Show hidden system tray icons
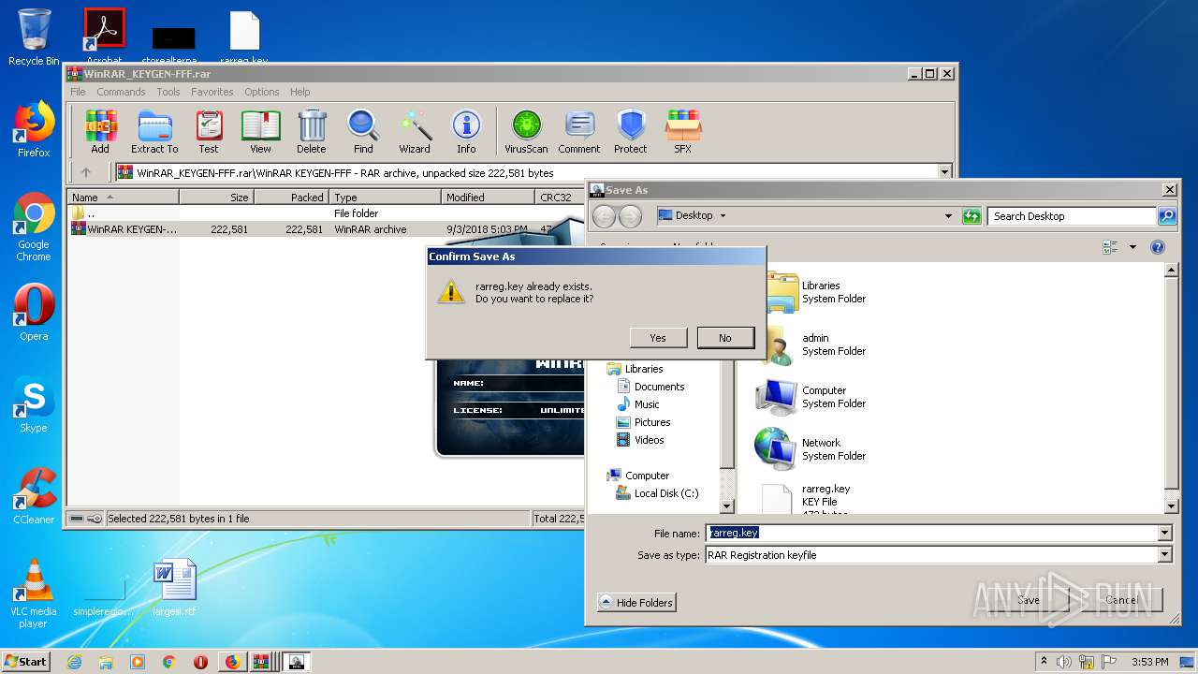This screenshot has width=1198, height=674. 1045,662
